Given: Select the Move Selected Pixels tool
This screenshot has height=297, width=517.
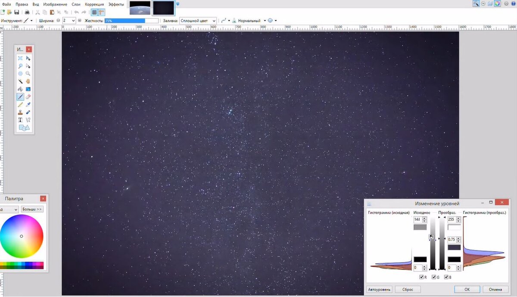Looking at the screenshot, I should [28, 58].
